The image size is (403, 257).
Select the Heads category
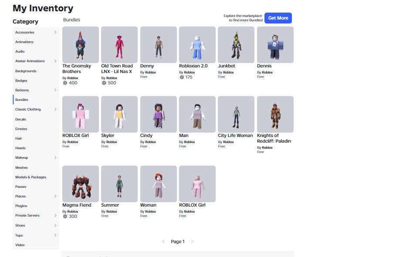click(20, 148)
